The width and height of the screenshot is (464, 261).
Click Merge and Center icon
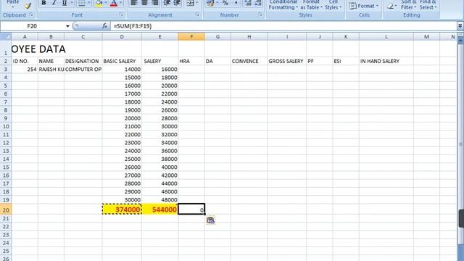[x=190, y=3]
